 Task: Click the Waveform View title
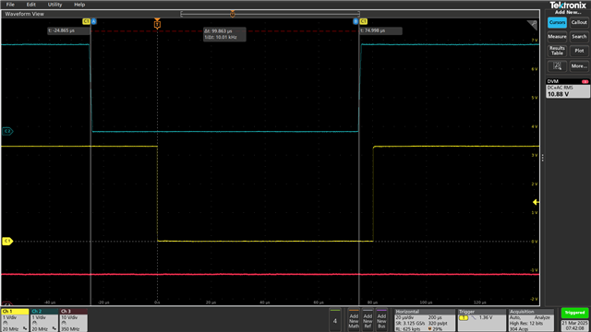click(x=25, y=14)
